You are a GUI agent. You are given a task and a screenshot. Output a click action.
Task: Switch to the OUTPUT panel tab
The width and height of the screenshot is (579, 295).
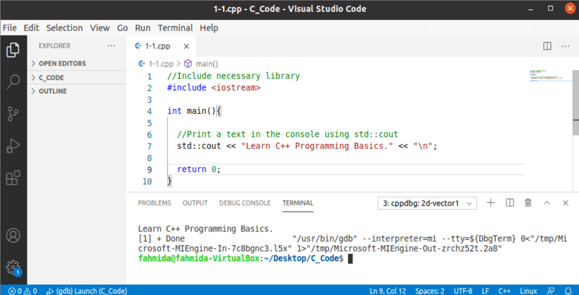195,203
